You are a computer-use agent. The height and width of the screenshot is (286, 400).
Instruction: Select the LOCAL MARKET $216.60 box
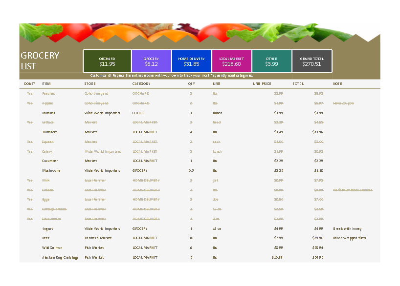coord(231,61)
